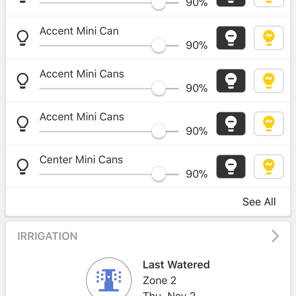Turn off the Accent Mini Can light
Image resolution: width=296 pixels, height=296 pixels.
(x=231, y=38)
